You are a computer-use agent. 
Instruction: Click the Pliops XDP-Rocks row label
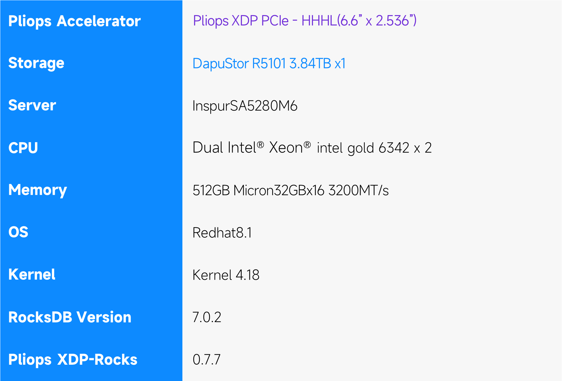[73, 359]
